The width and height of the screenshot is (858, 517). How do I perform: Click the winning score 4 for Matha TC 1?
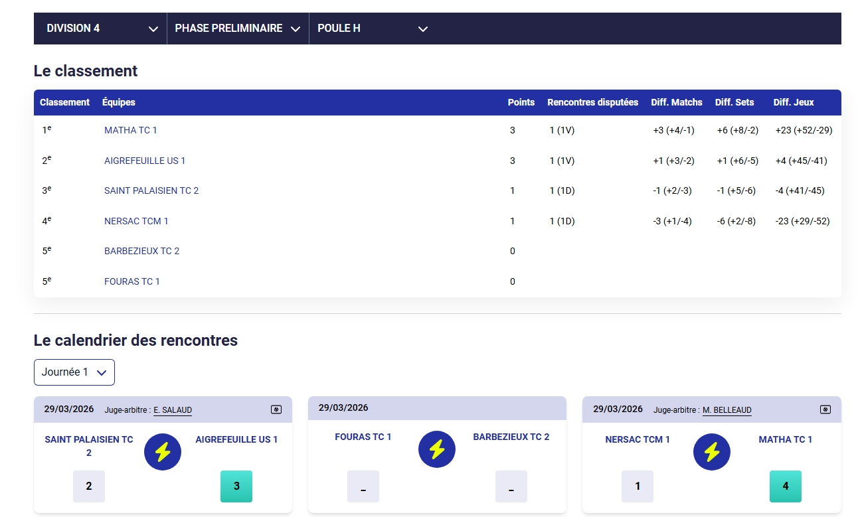[785, 486]
